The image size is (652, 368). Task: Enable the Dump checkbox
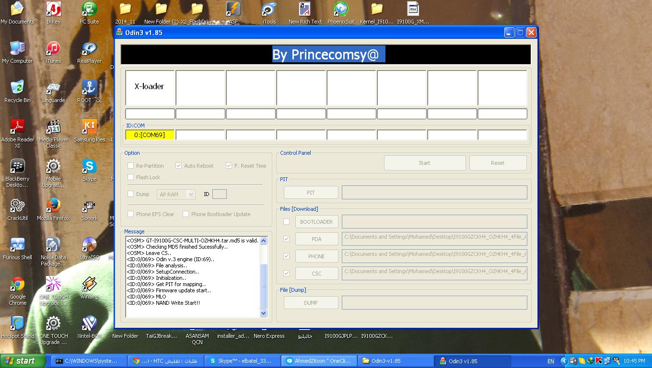pyautogui.click(x=130, y=194)
